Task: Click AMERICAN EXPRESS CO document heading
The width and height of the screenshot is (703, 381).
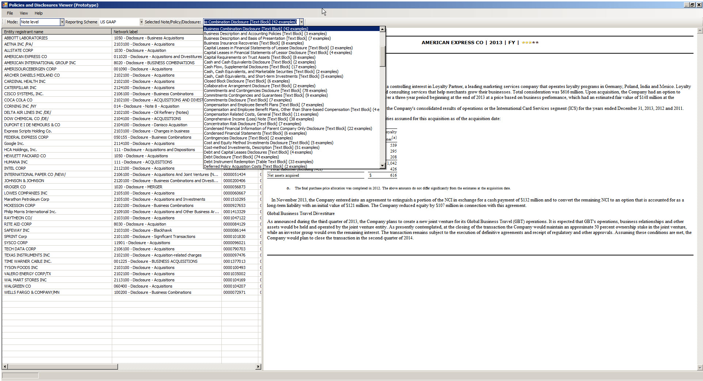Action: click(x=452, y=43)
